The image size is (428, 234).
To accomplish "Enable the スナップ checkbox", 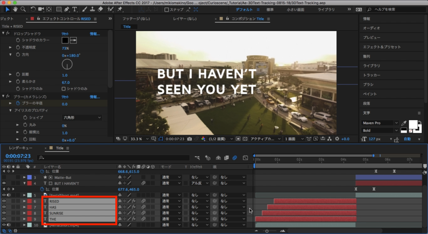I will pos(167,10).
